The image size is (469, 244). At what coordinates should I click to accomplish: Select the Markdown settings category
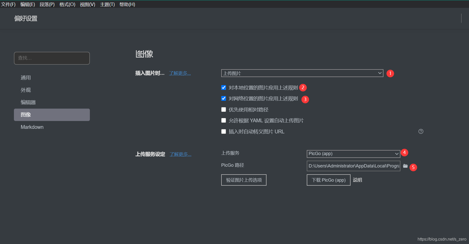tap(52, 127)
